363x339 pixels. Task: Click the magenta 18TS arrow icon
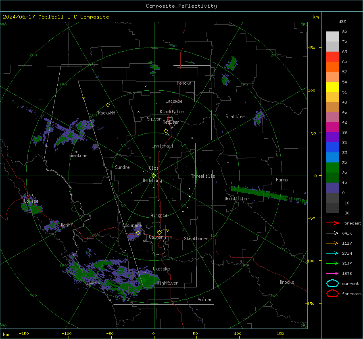[x=332, y=274]
